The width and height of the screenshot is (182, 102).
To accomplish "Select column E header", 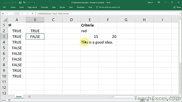I will tap(90, 20).
